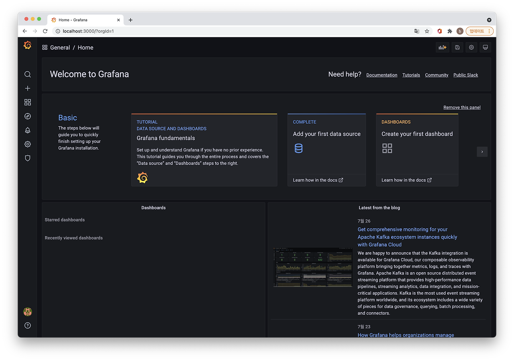Click General in the breadcrumb

[60, 47]
